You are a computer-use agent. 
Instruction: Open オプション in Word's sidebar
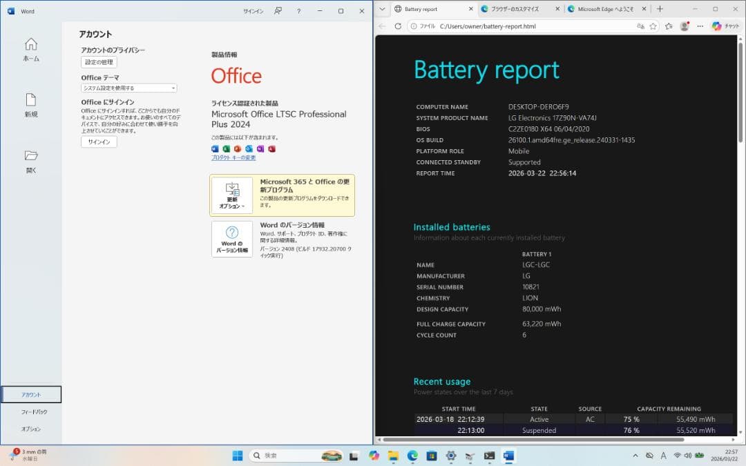(31, 429)
